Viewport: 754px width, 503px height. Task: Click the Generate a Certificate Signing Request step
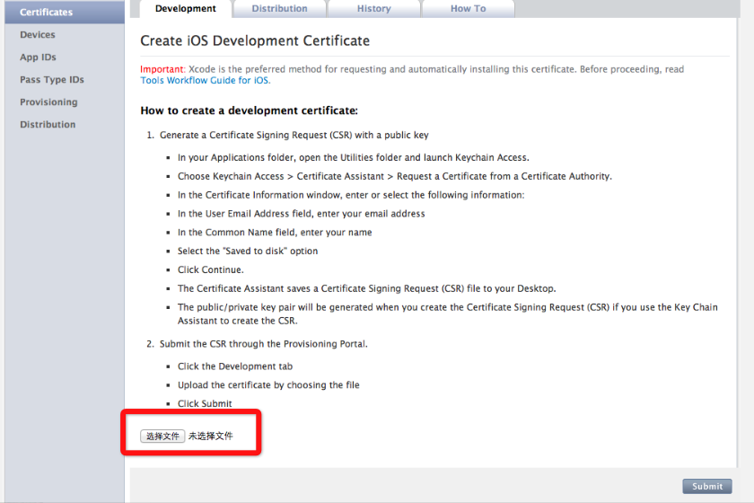pyautogui.click(x=294, y=136)
